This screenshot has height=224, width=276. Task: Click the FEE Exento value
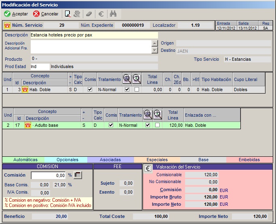point(126,192)
